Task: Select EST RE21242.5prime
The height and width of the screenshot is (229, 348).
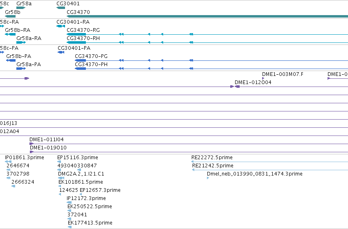Action: (270, 170)
